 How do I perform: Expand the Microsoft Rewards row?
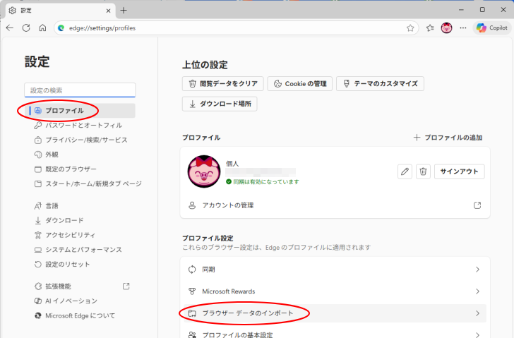point(335,291)
